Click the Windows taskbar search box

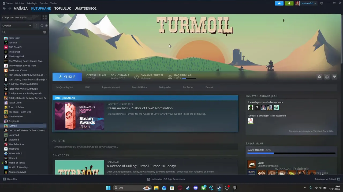click(x=132, y=188)
